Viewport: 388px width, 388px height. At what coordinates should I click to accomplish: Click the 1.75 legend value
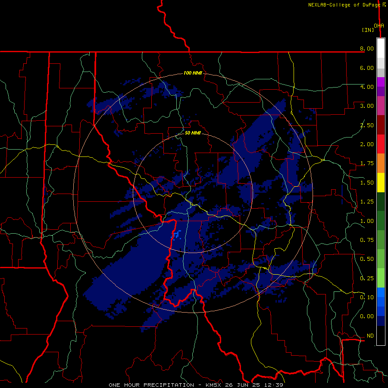367,163
